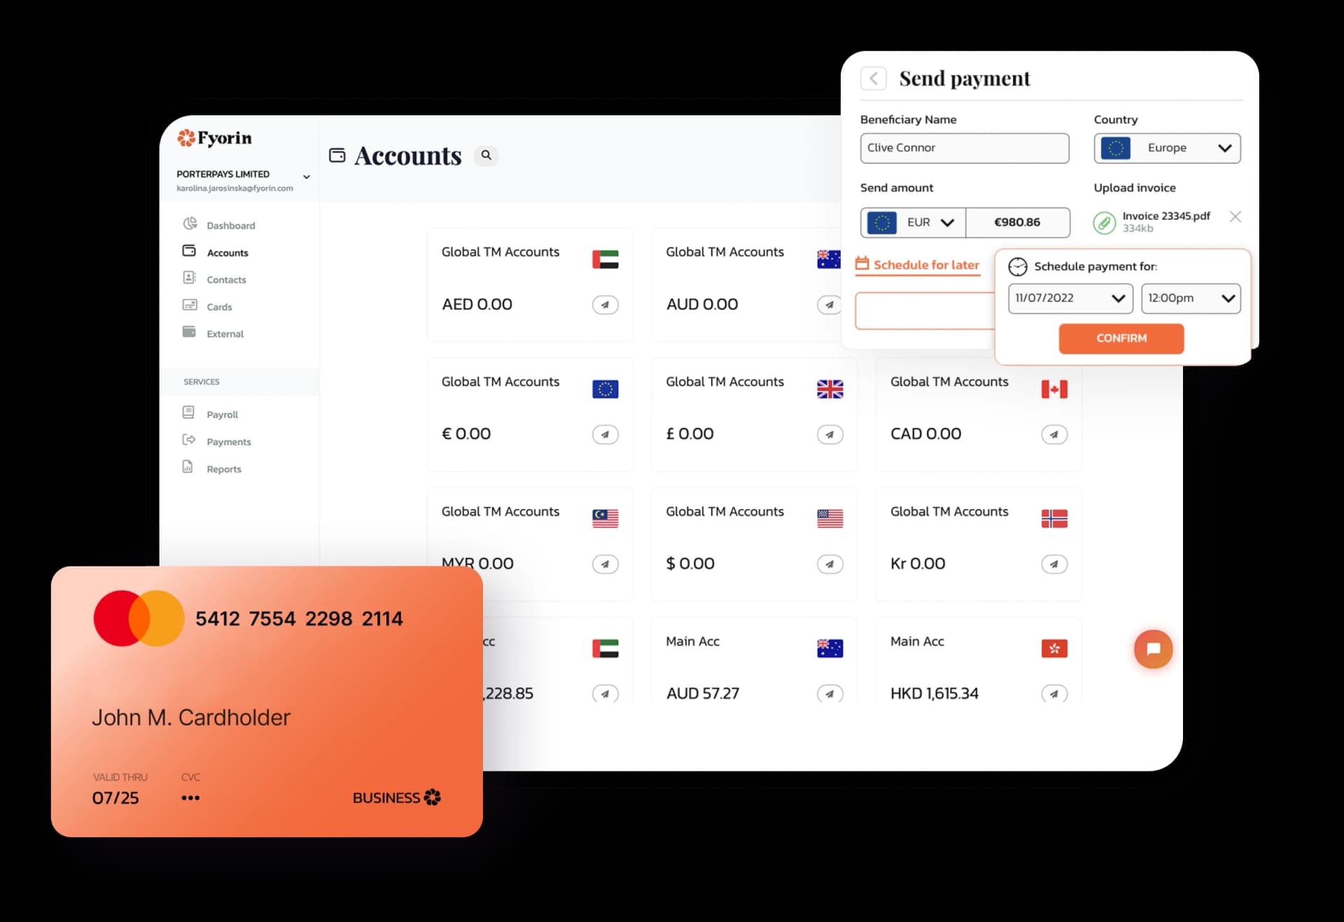Toggle visibility of External accounts section

(x=225, y=334)
